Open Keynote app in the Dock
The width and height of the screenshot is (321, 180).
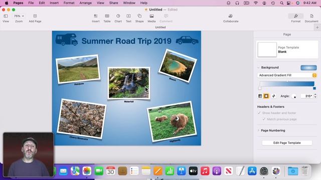182,171
